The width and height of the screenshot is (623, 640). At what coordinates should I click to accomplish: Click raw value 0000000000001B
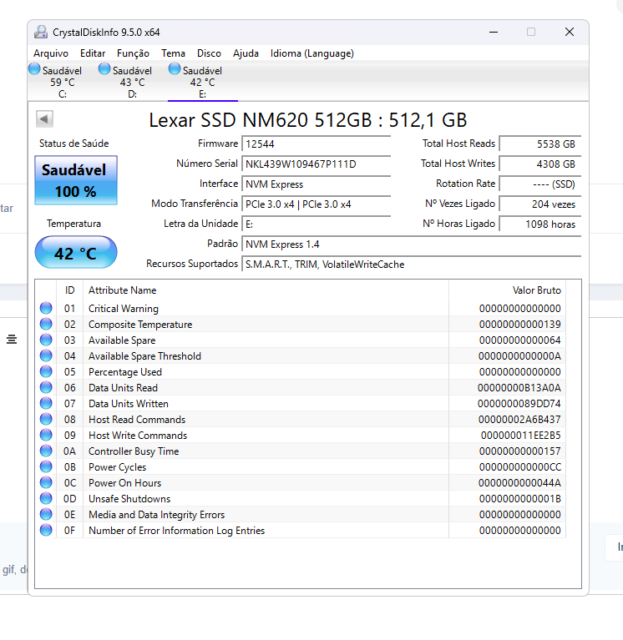coord(520,499)
